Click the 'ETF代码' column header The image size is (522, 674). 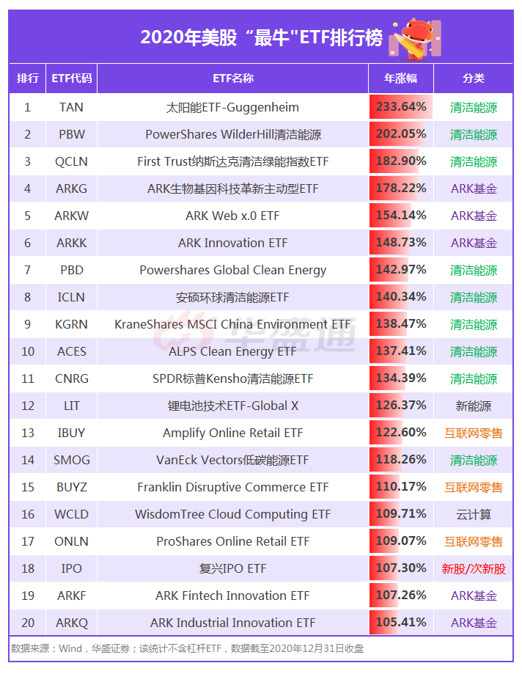pos(71,78)
